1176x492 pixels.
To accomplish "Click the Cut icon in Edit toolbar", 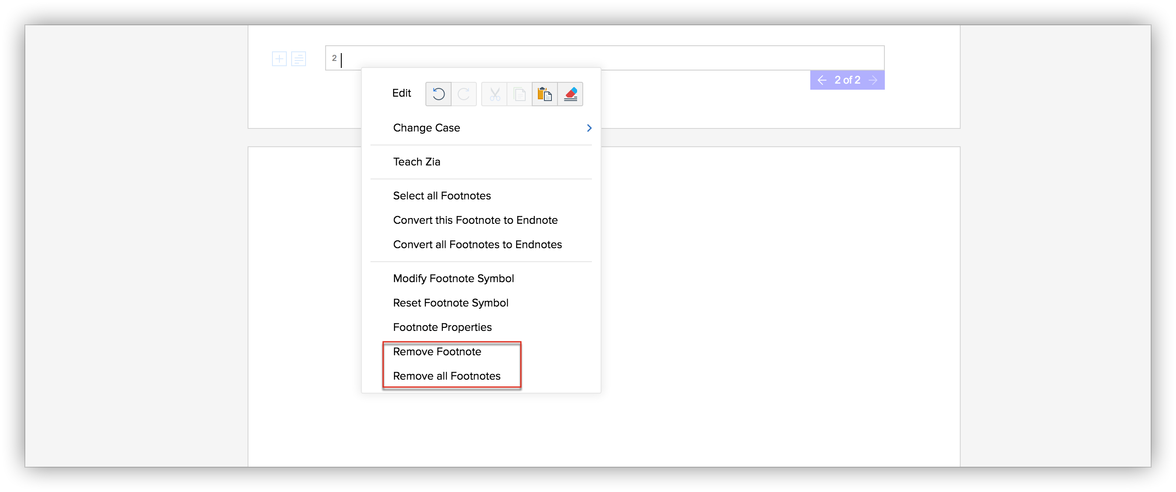I will click(494, 94).
